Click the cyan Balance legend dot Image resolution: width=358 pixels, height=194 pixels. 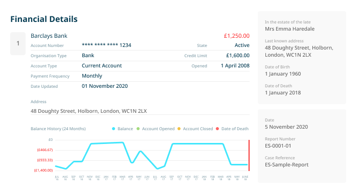[114, 129]
